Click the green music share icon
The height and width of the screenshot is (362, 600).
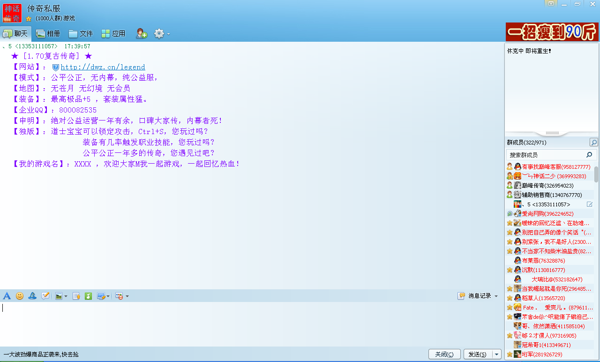point(88,296)
